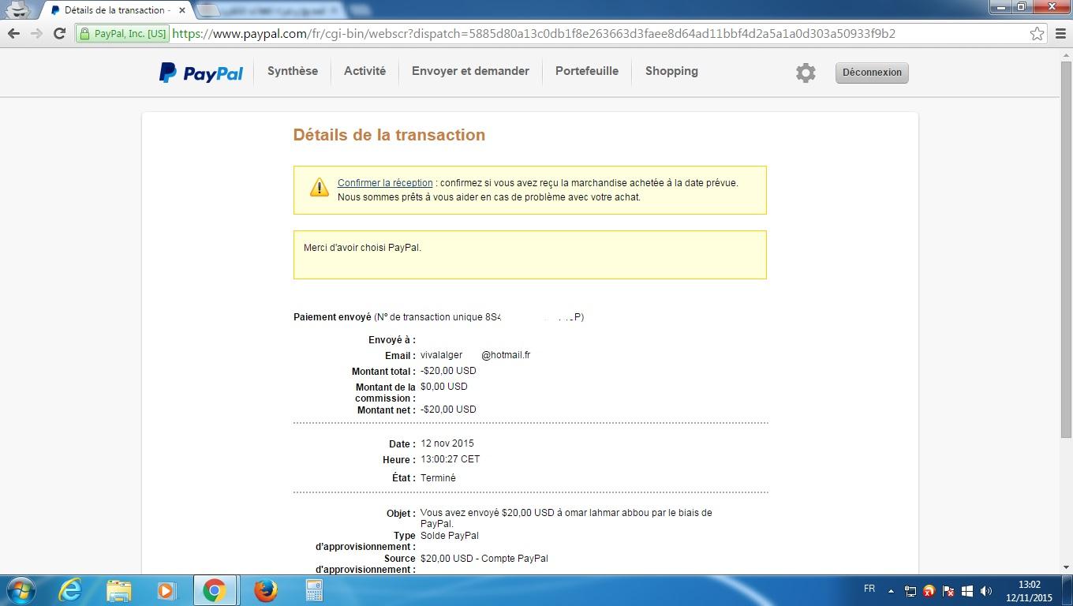
Task: Click the yellow warning triangle icon
Action: [319, 188]
